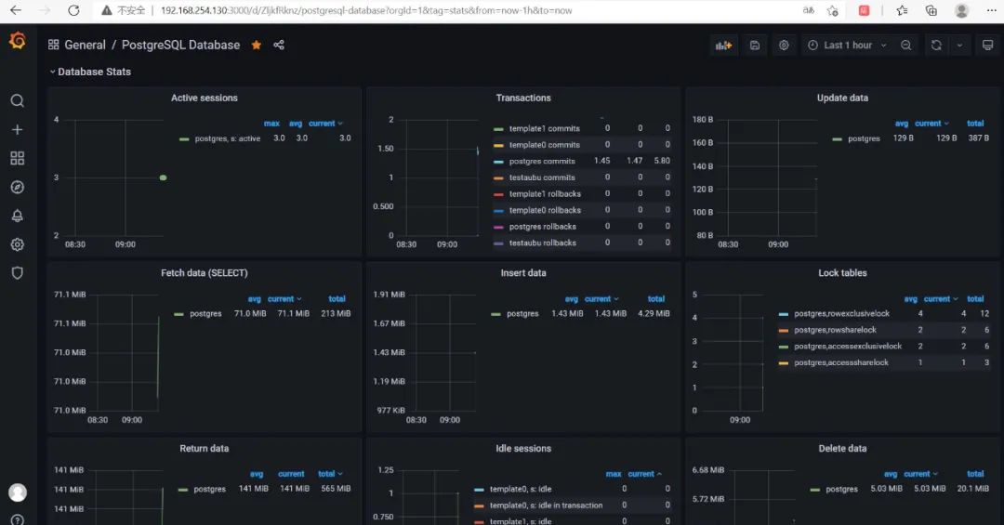Add page to browser favorites star

coord(832,10)
